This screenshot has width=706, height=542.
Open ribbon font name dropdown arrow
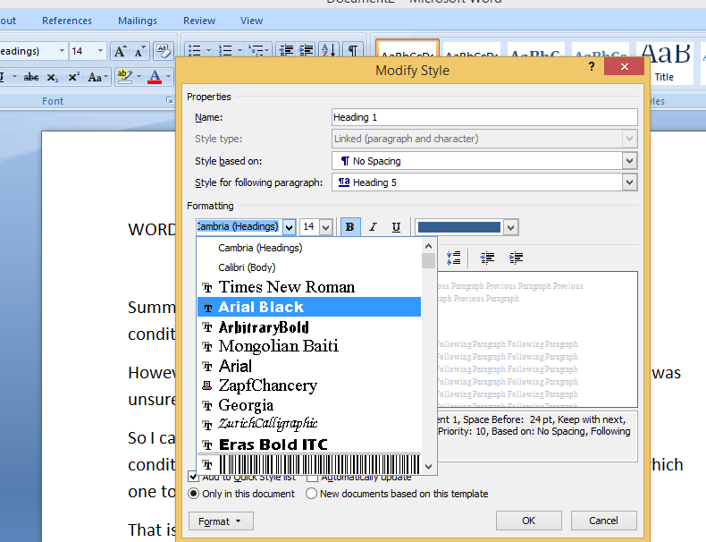click(x=63, y=51)
